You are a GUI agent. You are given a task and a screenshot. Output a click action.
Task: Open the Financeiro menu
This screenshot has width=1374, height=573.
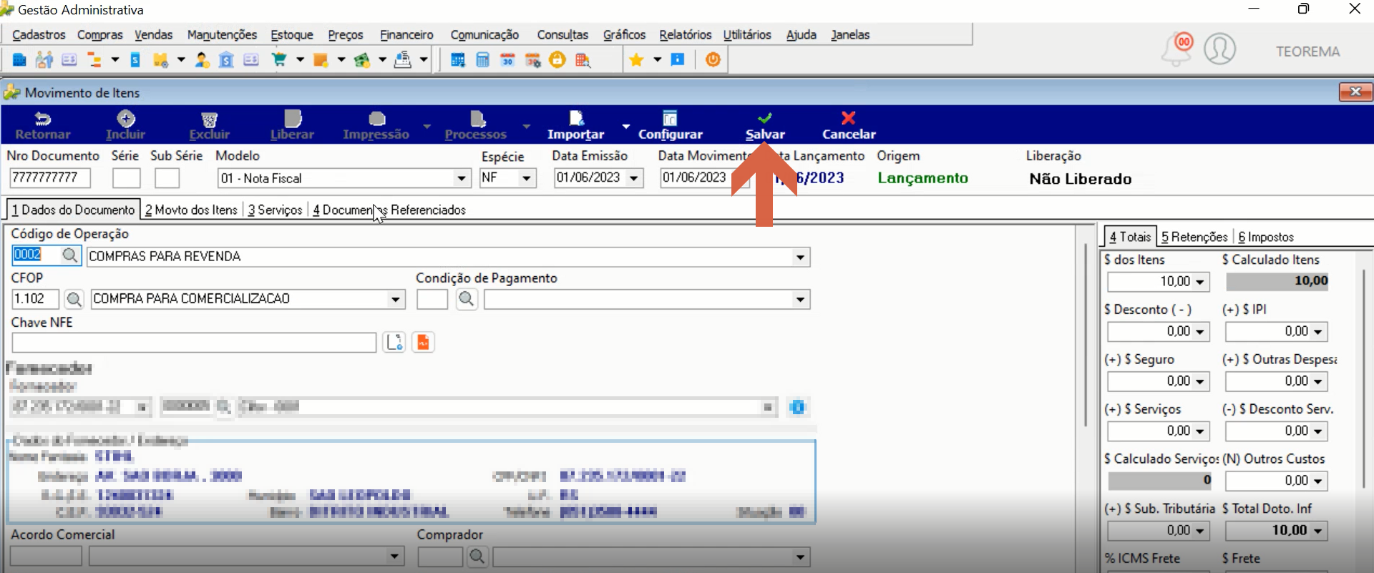click(x=406, y=34)
